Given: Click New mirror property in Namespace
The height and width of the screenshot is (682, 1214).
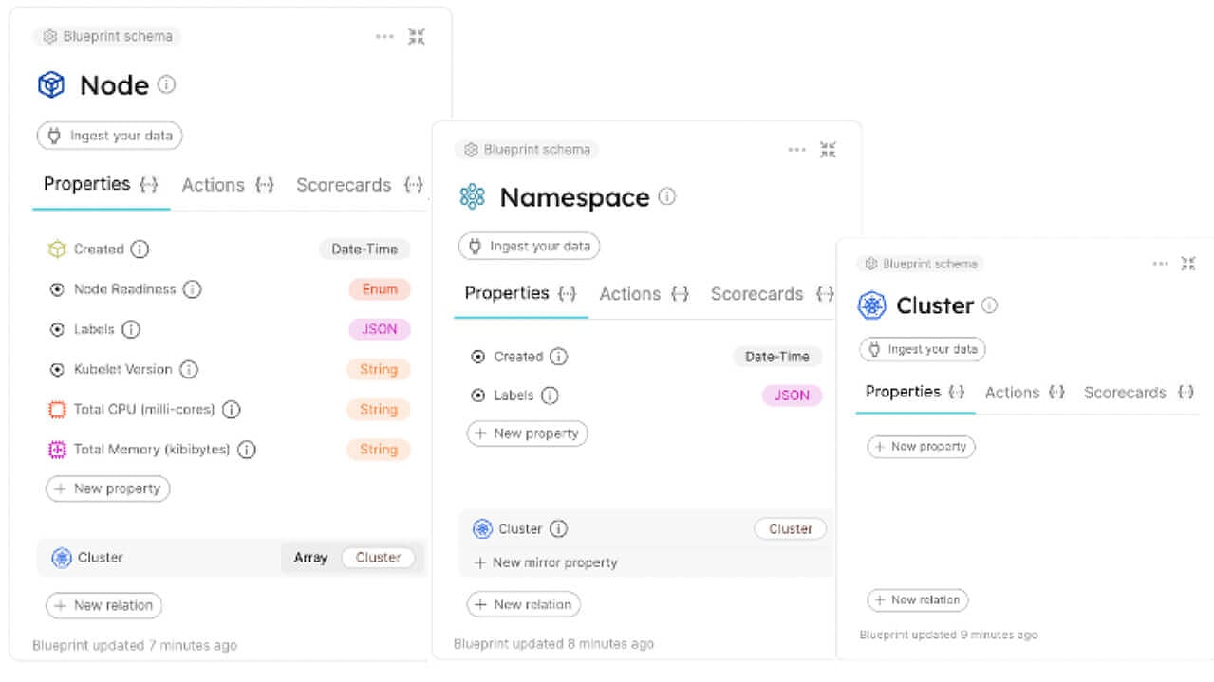Looking at the screenshot, I should 546,562.
